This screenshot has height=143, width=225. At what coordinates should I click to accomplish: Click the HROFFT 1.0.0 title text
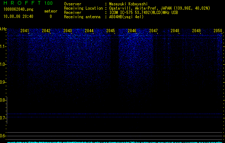click(x=28, y=3)
